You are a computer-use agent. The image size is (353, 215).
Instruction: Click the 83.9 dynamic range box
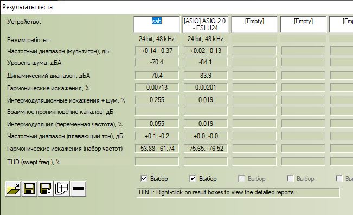(206, 76)
